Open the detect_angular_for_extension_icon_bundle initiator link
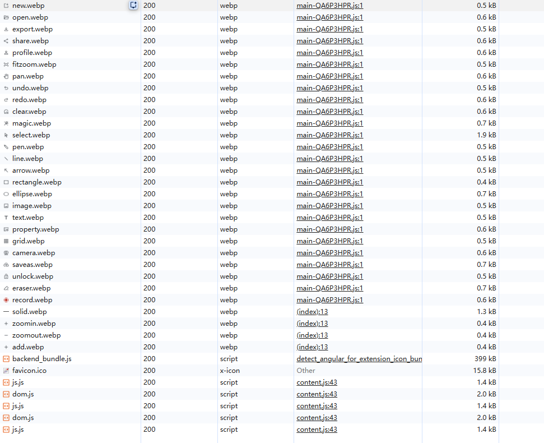The height and width of the screenshot is (443, 544). (x=359, y=359)
